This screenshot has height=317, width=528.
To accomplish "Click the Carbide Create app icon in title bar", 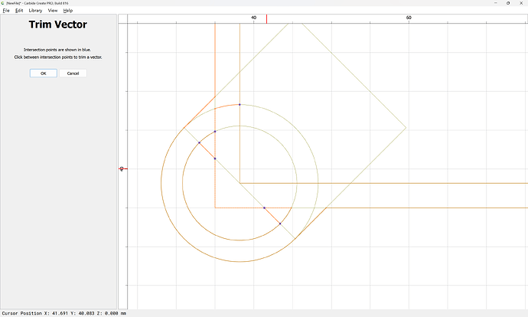I will tap(3, 3).
